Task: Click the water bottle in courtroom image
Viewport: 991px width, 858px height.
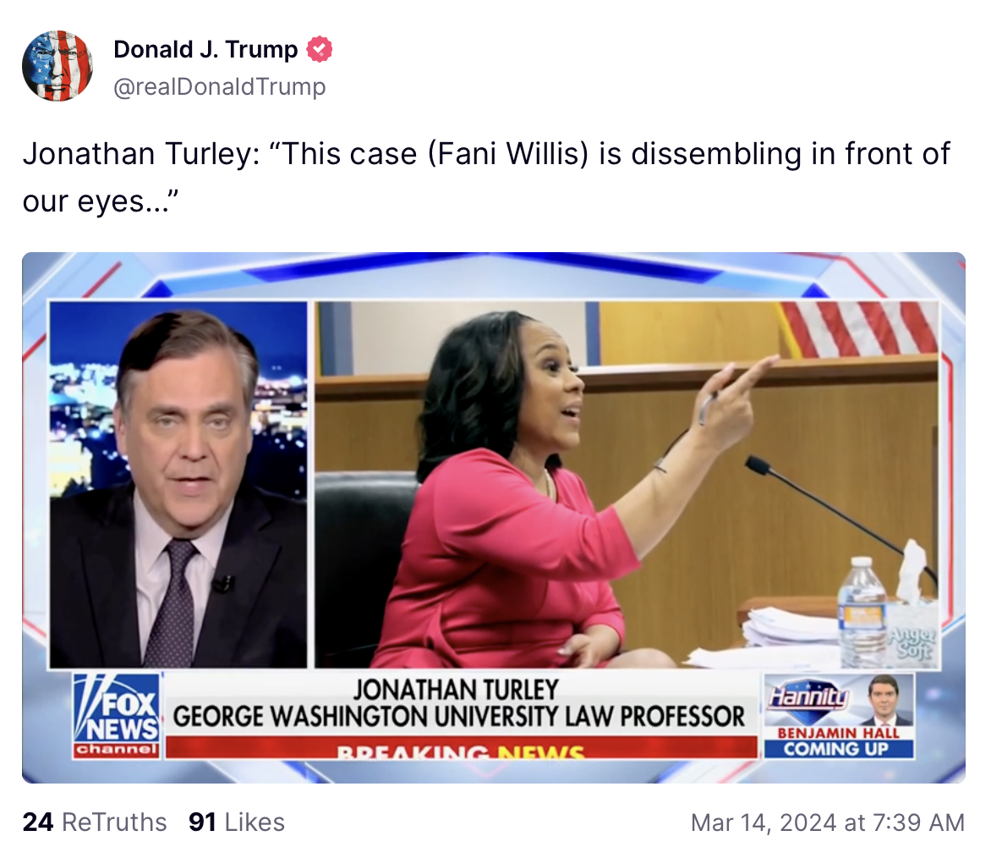Action: tap(862, 612)
